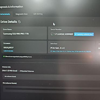
Task: Open the Drive Details tab
Action: [5, 14]
